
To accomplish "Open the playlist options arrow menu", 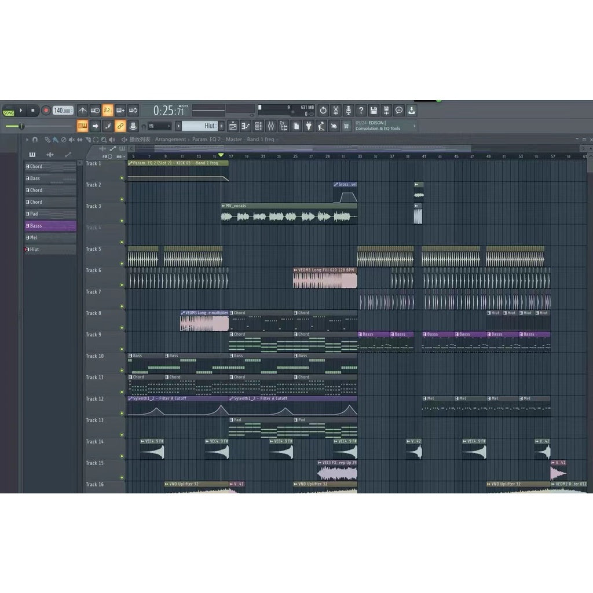I will click(27, 139).
